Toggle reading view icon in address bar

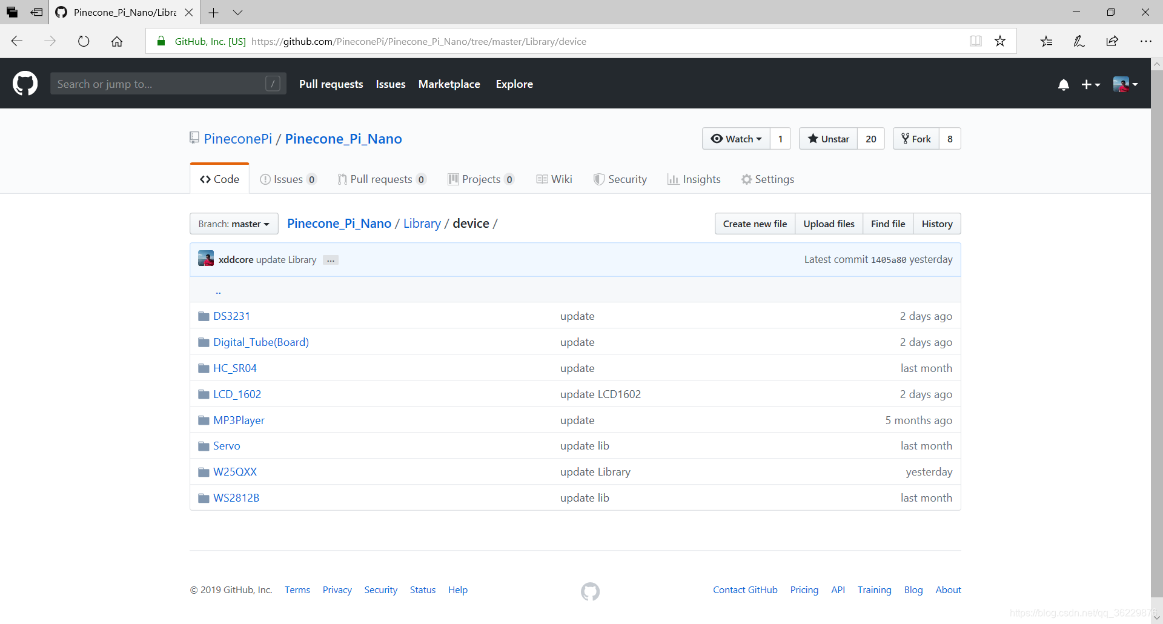click(975, 41)
